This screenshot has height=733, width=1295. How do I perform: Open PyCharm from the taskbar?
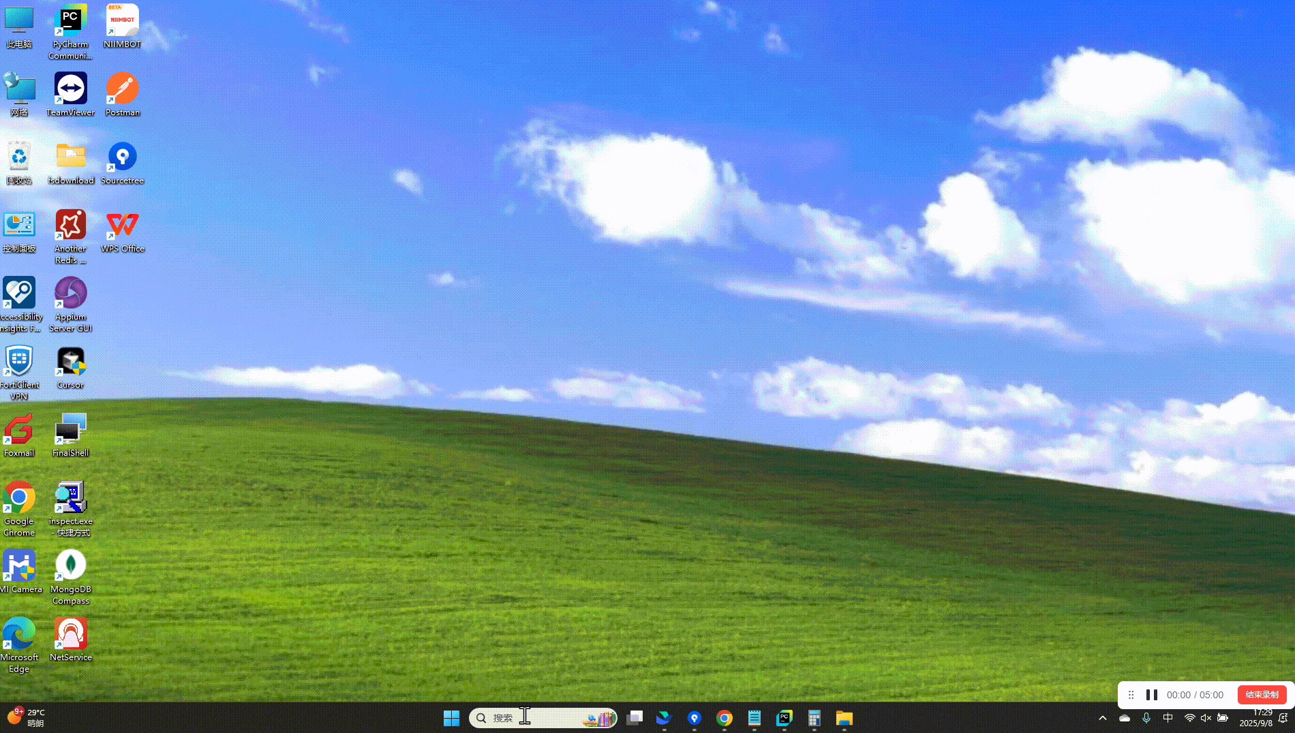(784, 718)
